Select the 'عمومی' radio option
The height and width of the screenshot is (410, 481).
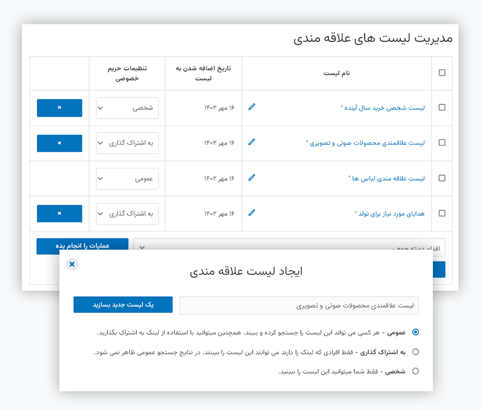pyautogui.click(x=415, y=332)
